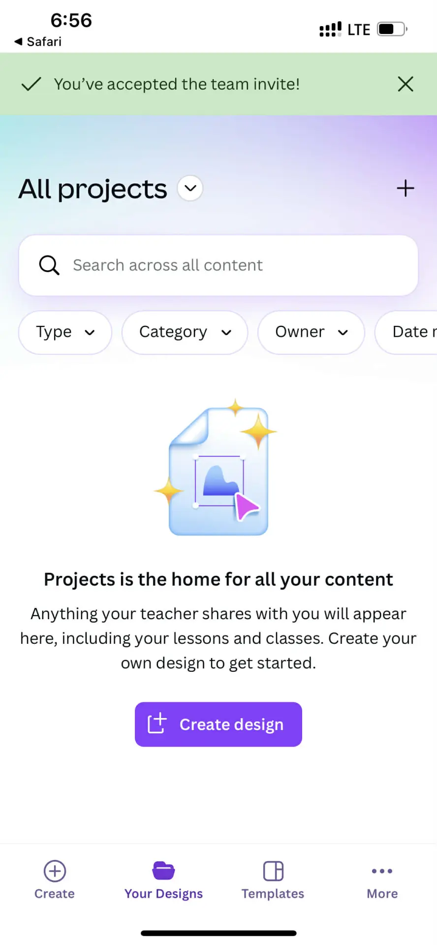Open the Date filter chip
The height and width of the screenshot is (945, 437).
tap(406, 332)
